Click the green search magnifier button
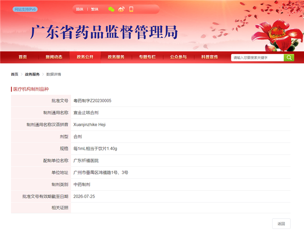304x235 pixels. (x=289, y=57)
